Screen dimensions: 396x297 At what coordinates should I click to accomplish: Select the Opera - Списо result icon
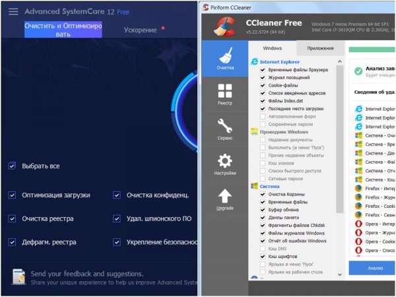[x=358, y=250]
